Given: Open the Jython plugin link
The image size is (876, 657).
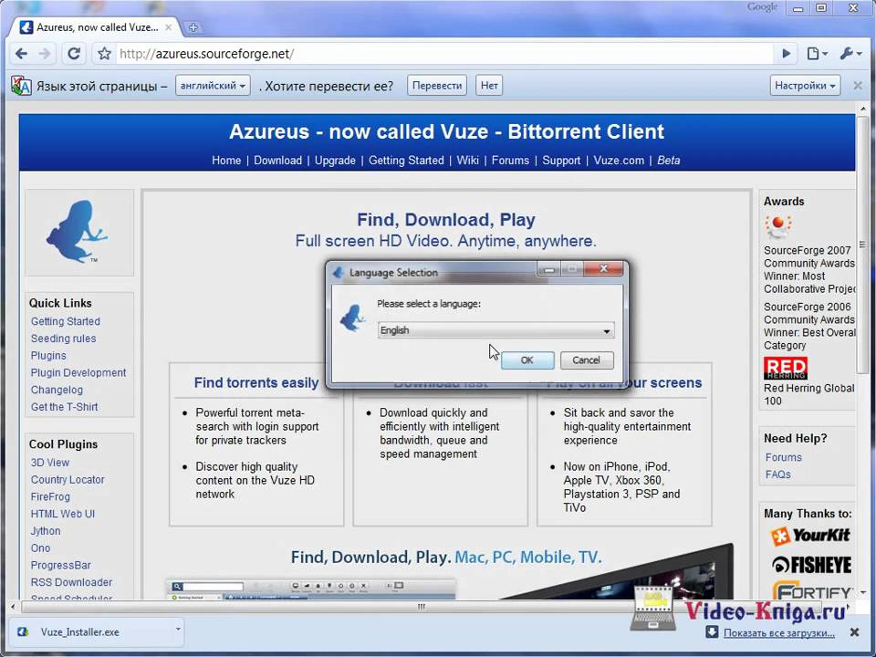Looking at the screenshot, I should [46, 531].
